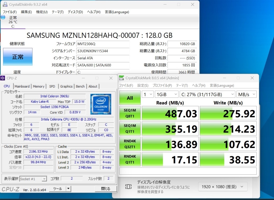Image resolution: width=274 pixels, height=200 pixels.
Task: Click the processor name Intel Celeron 3965U
Action: (55, 96)
